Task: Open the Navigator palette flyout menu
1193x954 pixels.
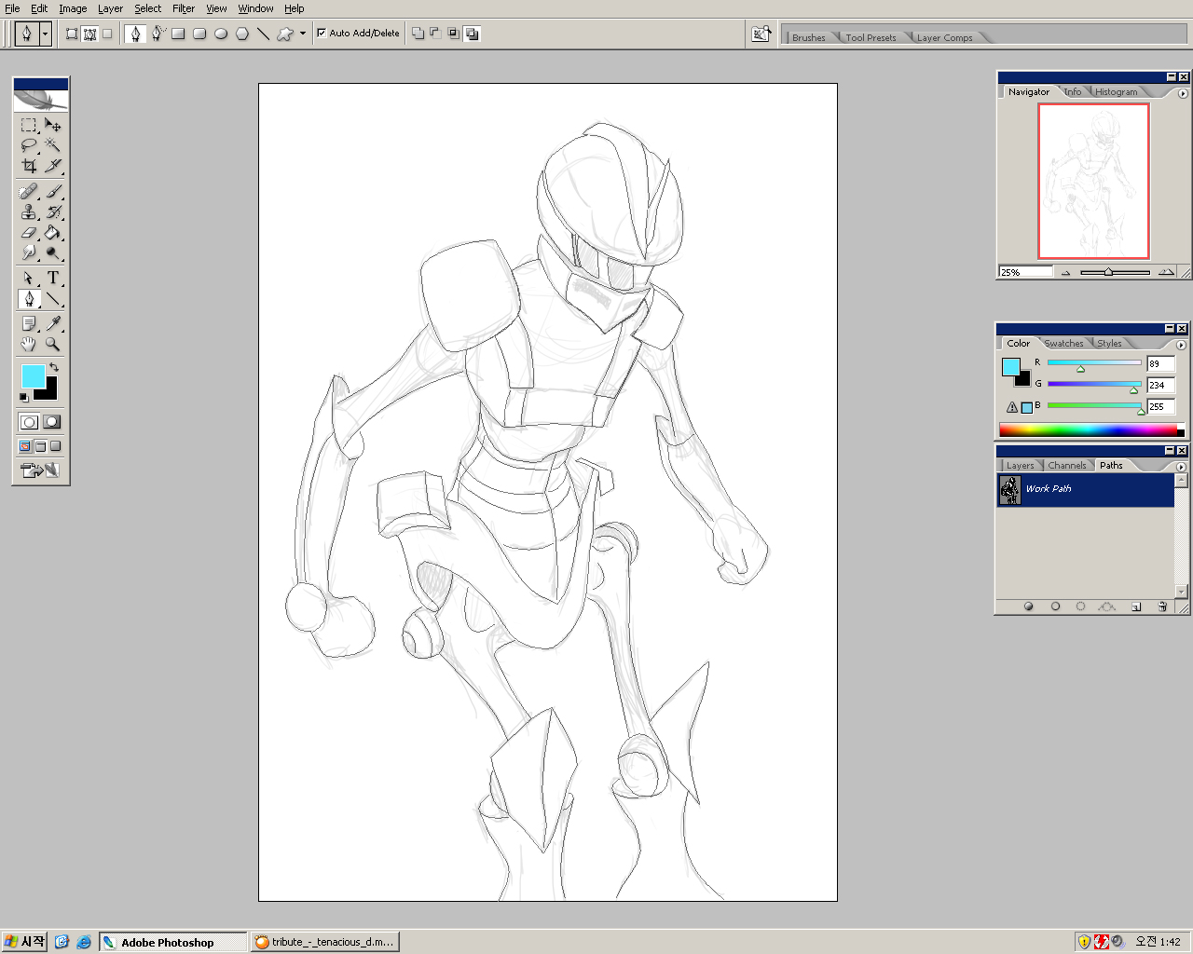Action: (1183, 93)
